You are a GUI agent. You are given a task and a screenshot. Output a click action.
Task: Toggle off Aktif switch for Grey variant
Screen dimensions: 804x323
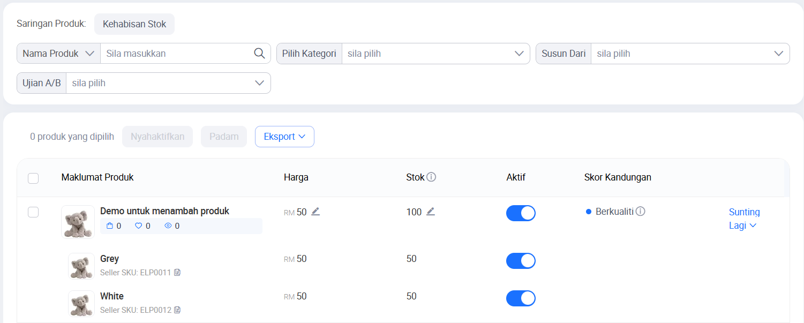coord(521,261)
